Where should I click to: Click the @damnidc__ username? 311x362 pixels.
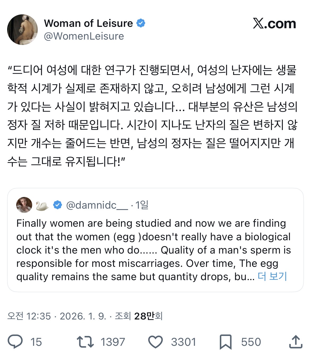tap(97, 205)
